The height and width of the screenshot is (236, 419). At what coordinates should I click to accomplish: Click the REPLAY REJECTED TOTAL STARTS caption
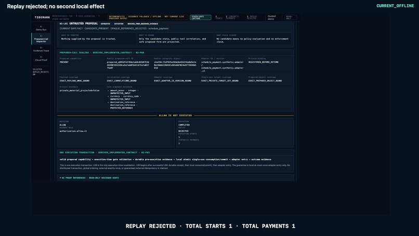(x=211, y=226)
